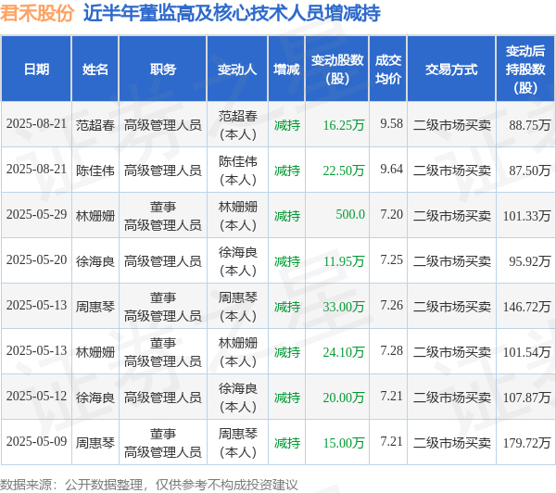The image size is (556, 493).
Task: Click the share change value 22.50万
Action: [344, 171]
